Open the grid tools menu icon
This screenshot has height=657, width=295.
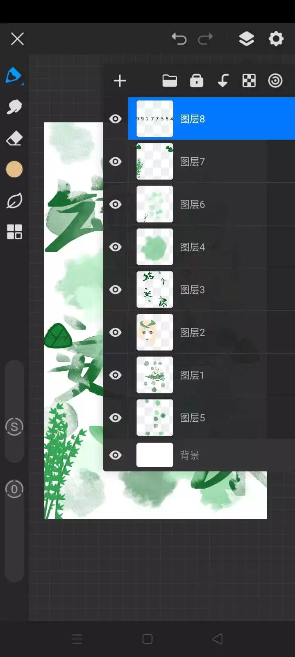(14, 232)
